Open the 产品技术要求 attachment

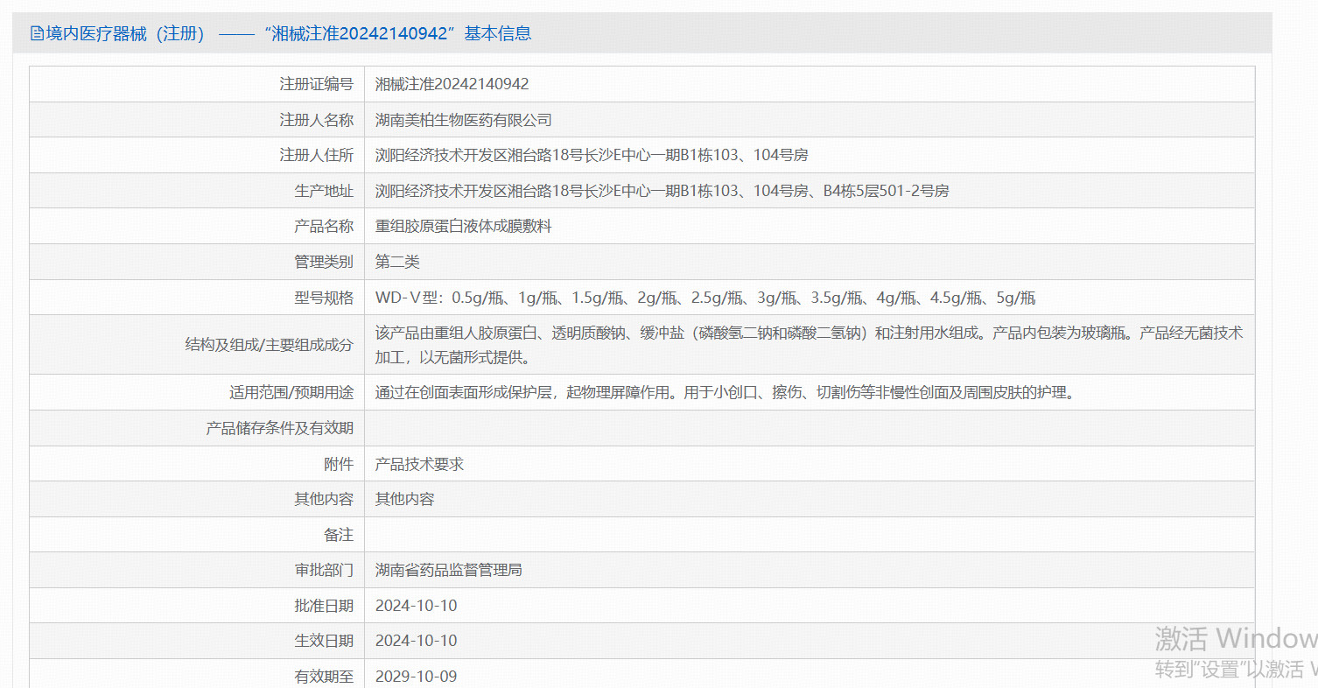coord(419,464)
